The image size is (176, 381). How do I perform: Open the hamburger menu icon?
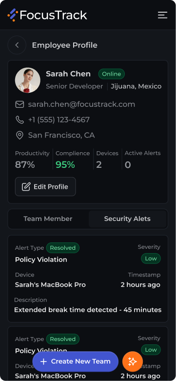pos(162,15)
